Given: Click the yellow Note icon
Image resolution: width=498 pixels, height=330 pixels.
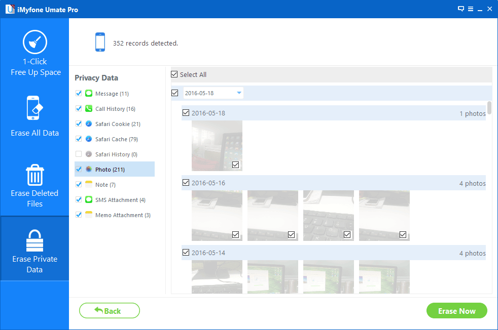Looking at the screenshot, I should pyautogui.click(x=89, y=185).
